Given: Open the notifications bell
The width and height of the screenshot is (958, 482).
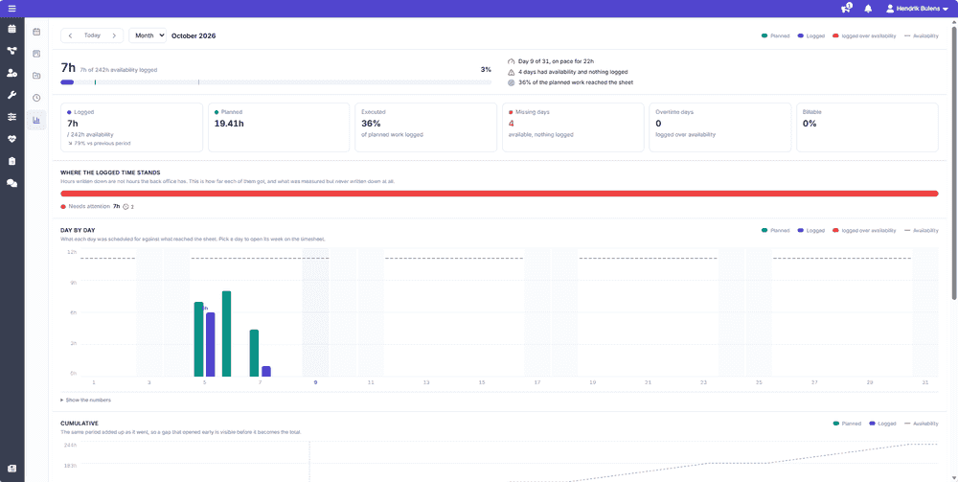Looking at the screenshot, I should (868, 9).
